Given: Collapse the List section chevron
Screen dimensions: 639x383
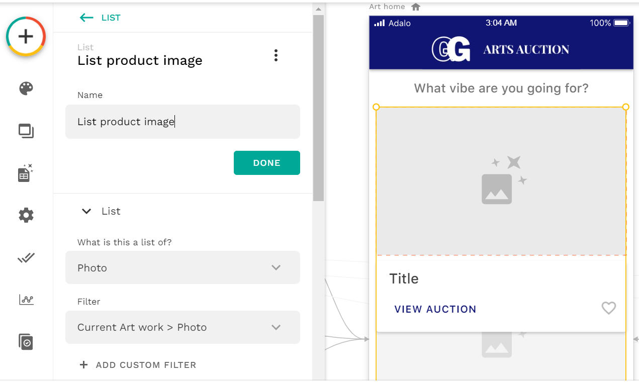Looking at the screenshot, I should click(x=86, y=211).
